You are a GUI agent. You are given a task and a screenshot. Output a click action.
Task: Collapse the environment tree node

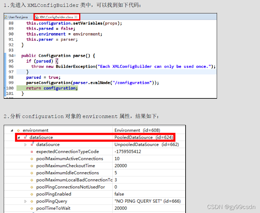coord(12,130)
